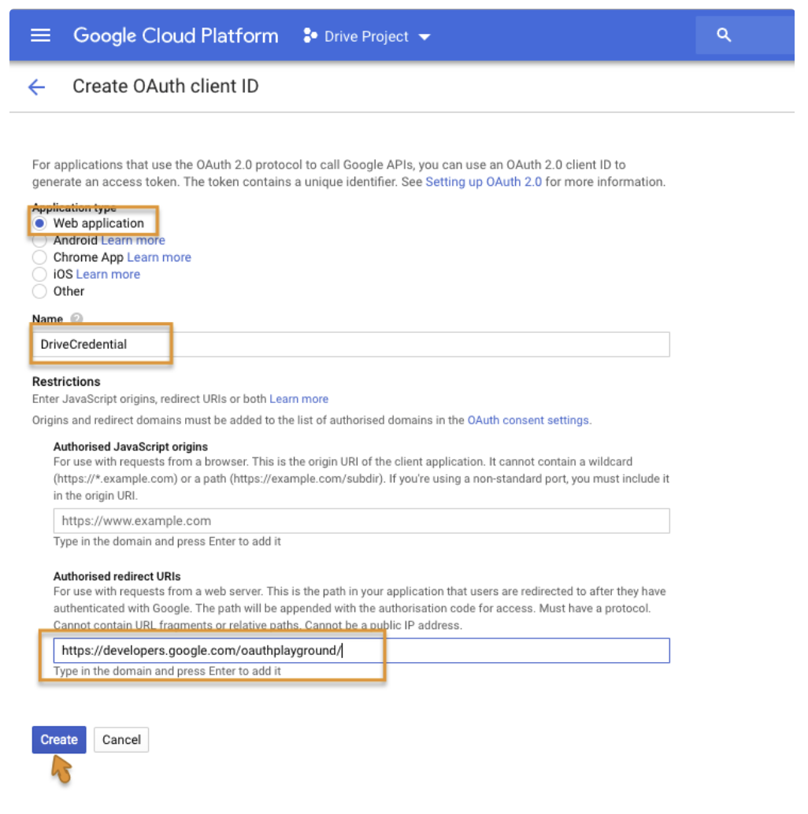The width and height of the screenshot is (808, 814).
Task: Click Learn more next to Chrome App
Action: tap(159, 257)
